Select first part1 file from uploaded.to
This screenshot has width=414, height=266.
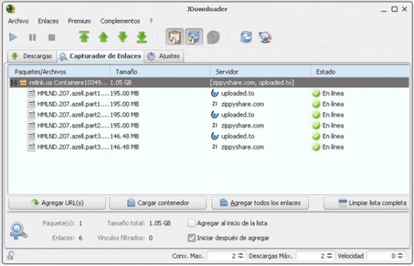pos(209,93)
